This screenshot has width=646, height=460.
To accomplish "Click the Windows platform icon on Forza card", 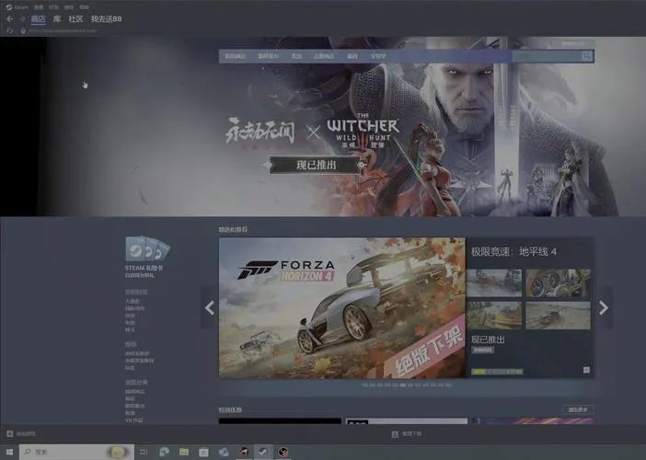I will click(x=586, y=370).
